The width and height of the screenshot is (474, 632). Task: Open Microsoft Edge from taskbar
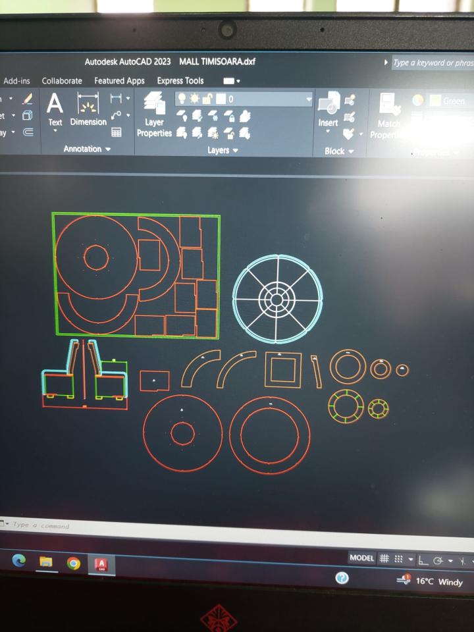pos(19,560)
